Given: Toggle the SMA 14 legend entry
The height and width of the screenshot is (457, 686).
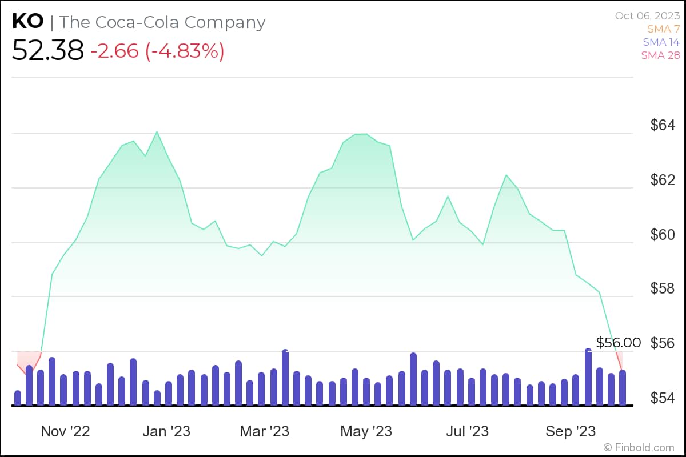Looking at the screenshot, I should [661, 42].
